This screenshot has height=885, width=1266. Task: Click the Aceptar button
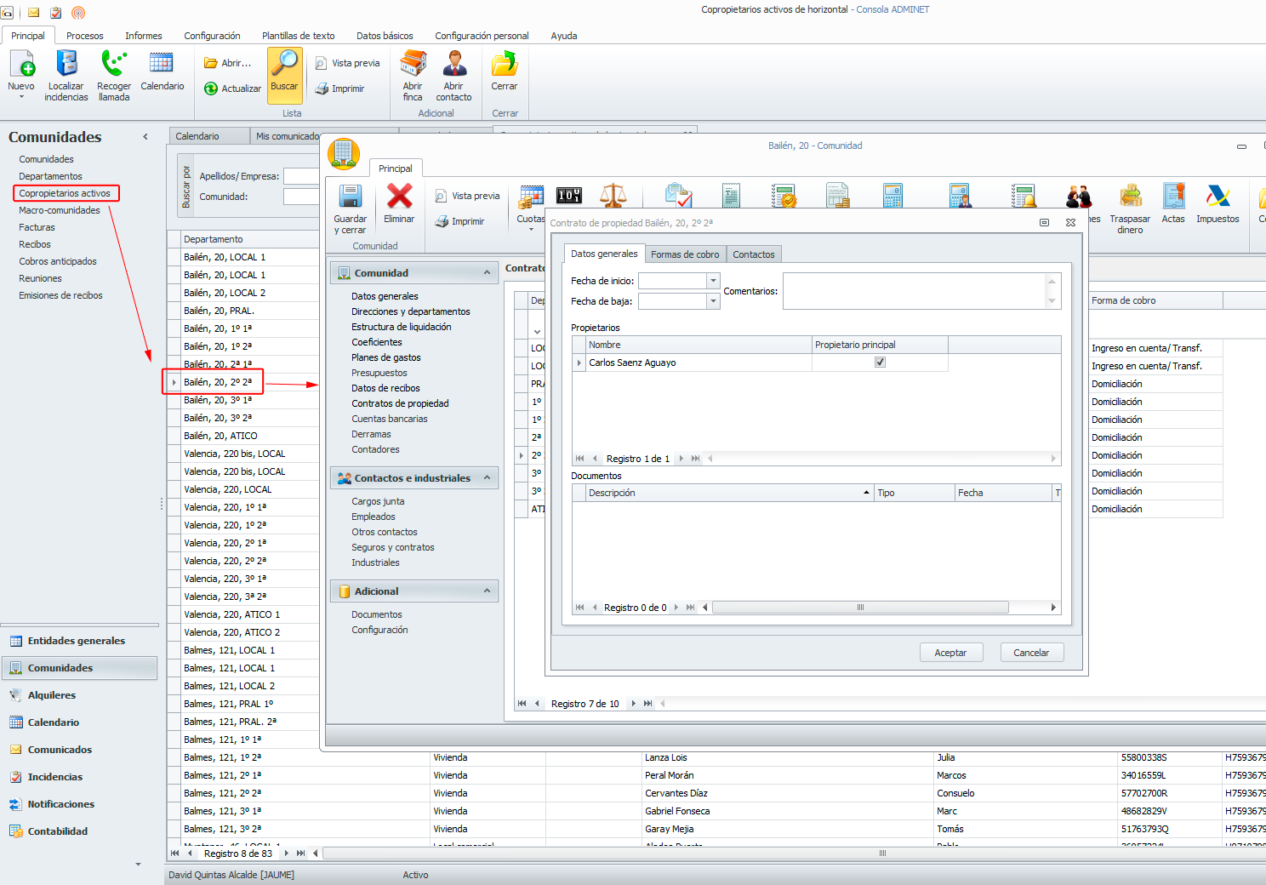(950, 653)
